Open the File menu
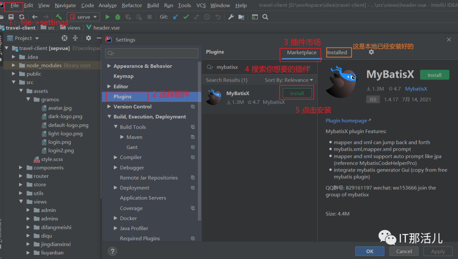 pos(14,5)
